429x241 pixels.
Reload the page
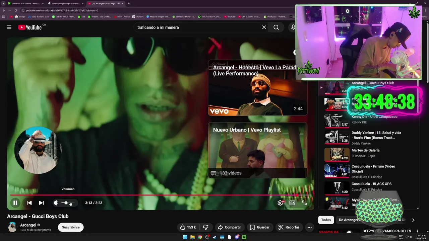pyautogui.click(x=15, y=10)
